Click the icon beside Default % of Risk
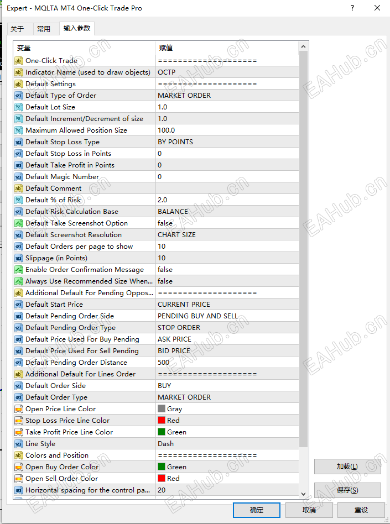The width and height of the screenshot is (390, 524). 18,200
